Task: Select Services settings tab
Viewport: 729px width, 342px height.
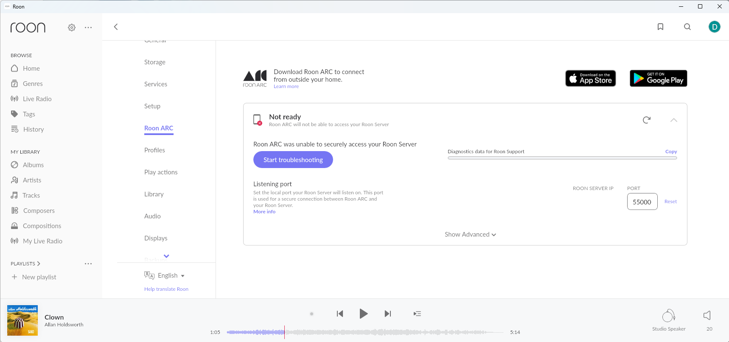Action: click(x=156, y=84)
